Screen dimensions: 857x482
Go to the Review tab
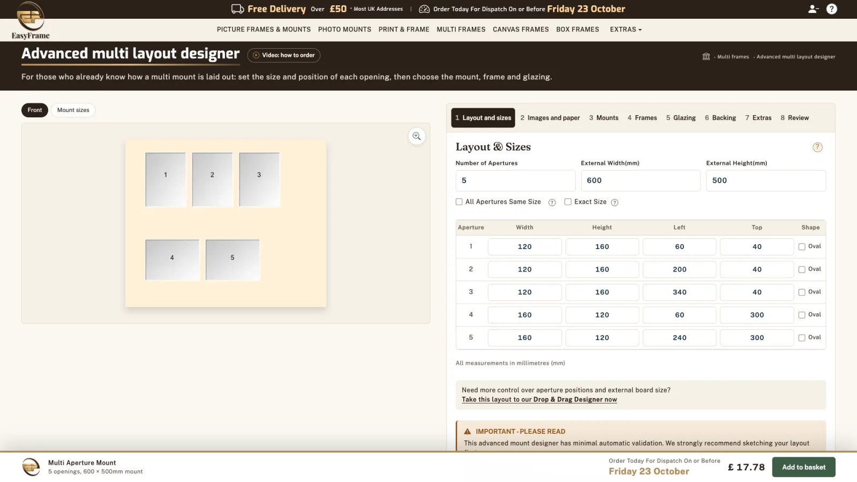click(x=794, y=118)
